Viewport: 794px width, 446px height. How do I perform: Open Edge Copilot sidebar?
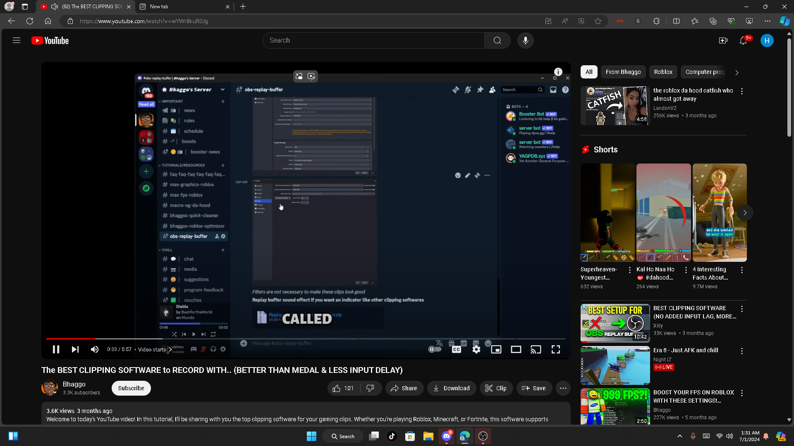(x=784, y=21)
